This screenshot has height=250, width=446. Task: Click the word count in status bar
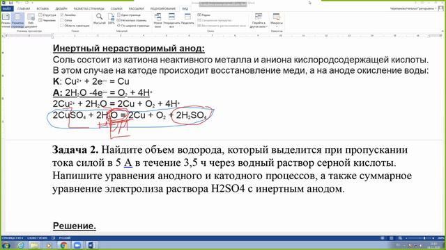click(37, 238)
